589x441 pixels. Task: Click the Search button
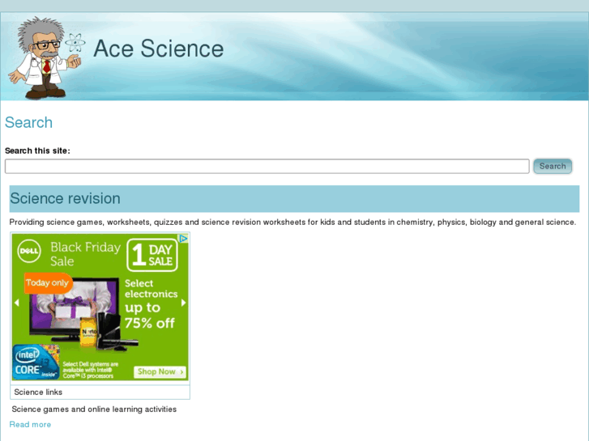tap(553, 166)
